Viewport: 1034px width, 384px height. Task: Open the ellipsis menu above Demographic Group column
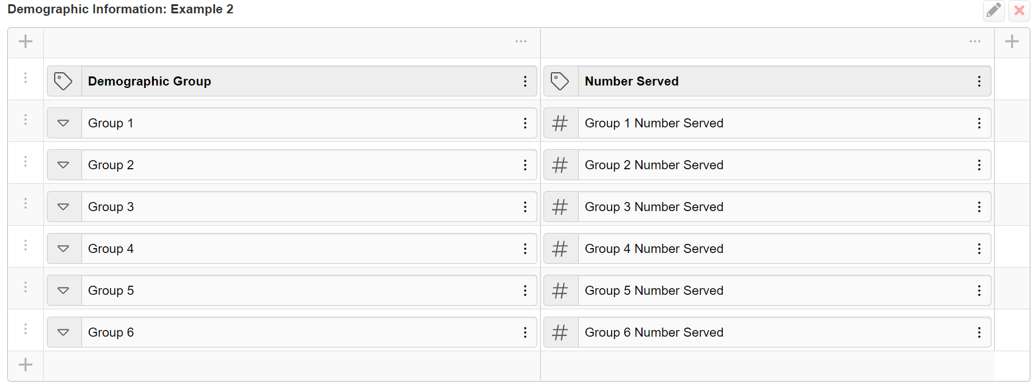pos(521,42)
